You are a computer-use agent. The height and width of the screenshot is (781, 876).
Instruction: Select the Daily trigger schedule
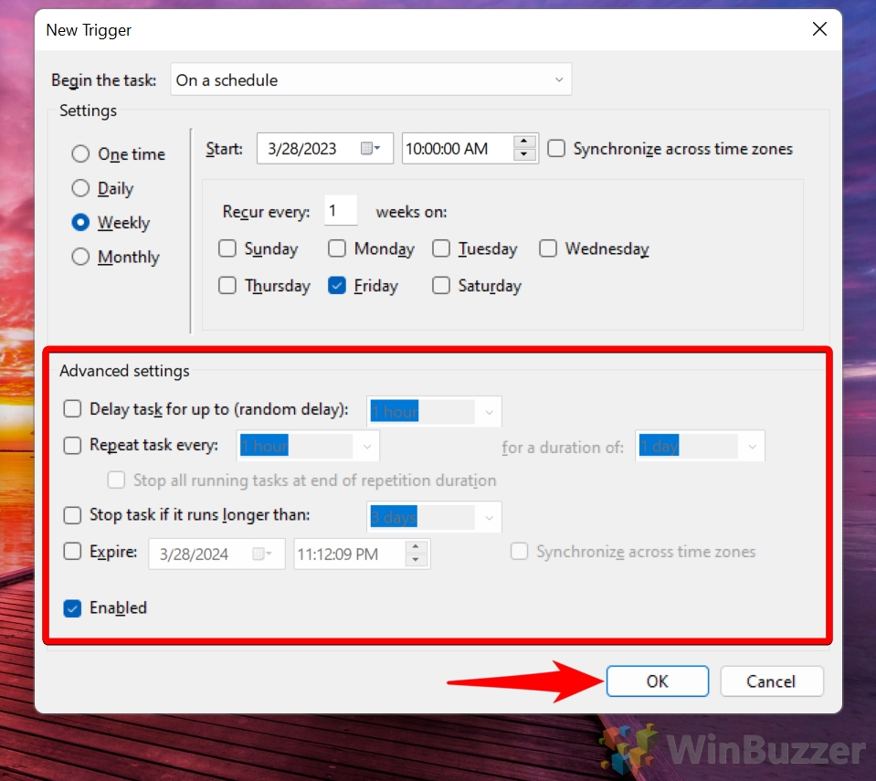(80, 188)
